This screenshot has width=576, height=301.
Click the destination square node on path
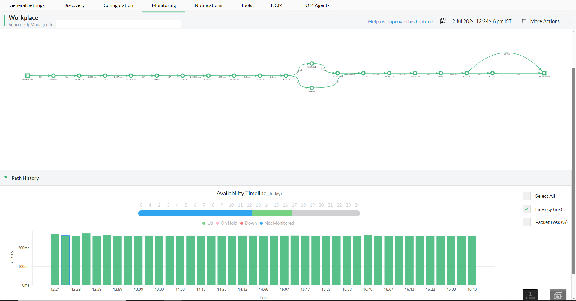[544, 73]
